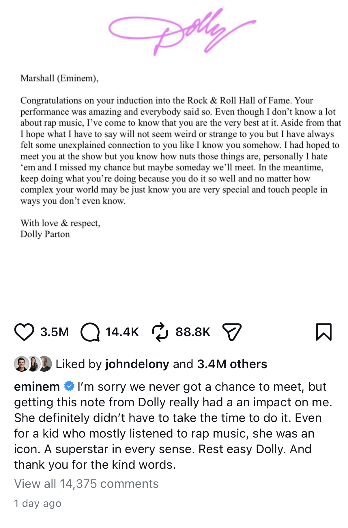This screenshot has width=348, height=528.
Task: Tap the pink Dolly signature logo
Action: coord(182,32)
